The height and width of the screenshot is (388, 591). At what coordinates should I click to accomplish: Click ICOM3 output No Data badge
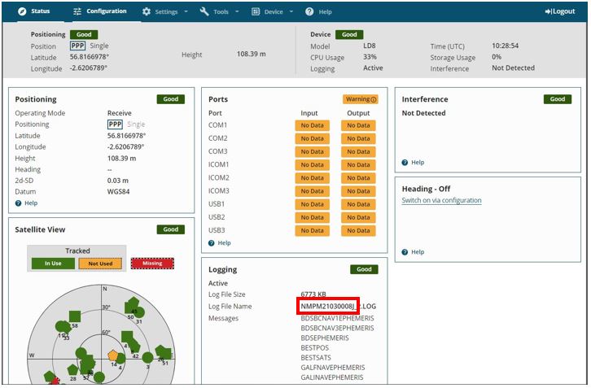(358, 191)
